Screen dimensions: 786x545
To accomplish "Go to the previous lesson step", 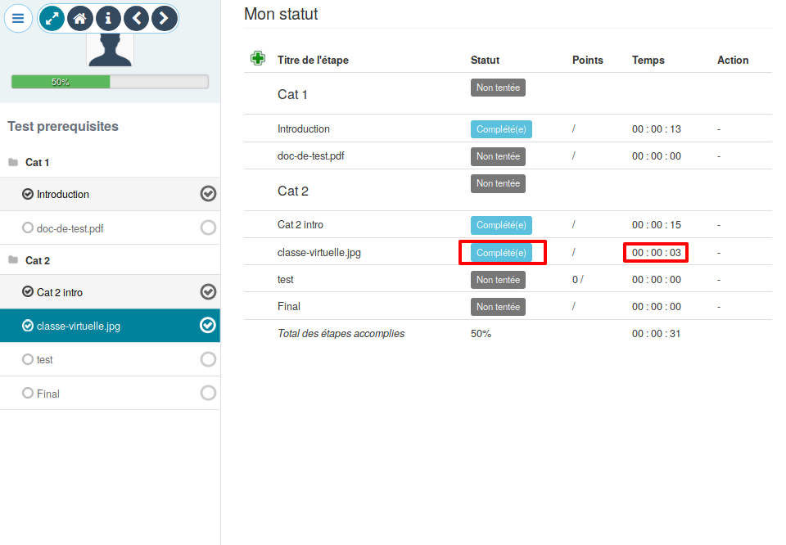I will click(x=136, y=18).
